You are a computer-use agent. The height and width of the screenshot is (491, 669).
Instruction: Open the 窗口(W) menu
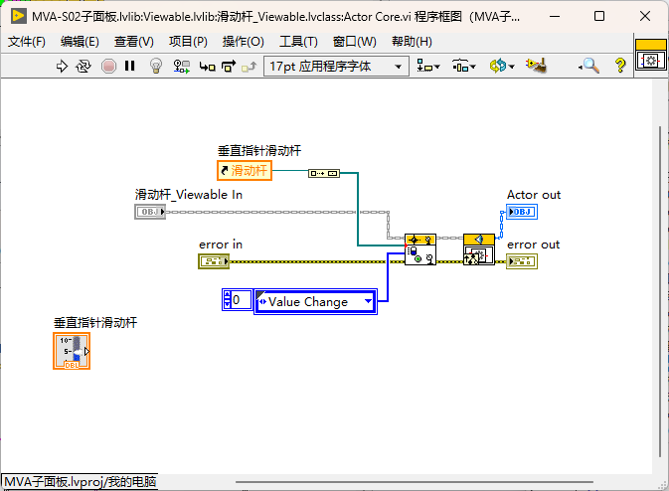click(x=355, y=42)
